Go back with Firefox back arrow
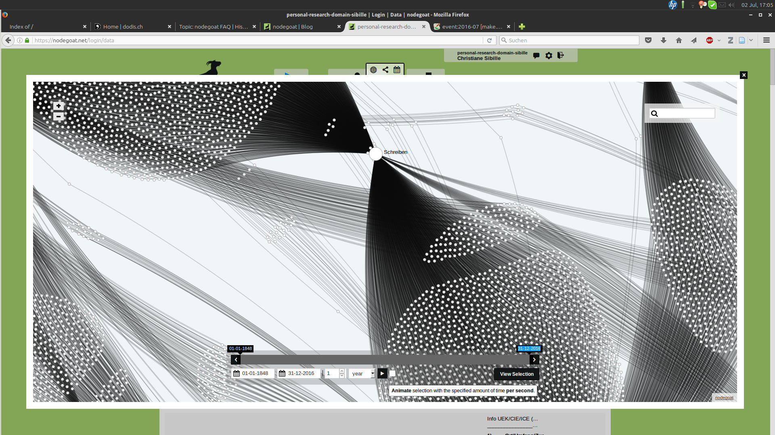Screen dimensions: 775x435 tap(8, 40)
